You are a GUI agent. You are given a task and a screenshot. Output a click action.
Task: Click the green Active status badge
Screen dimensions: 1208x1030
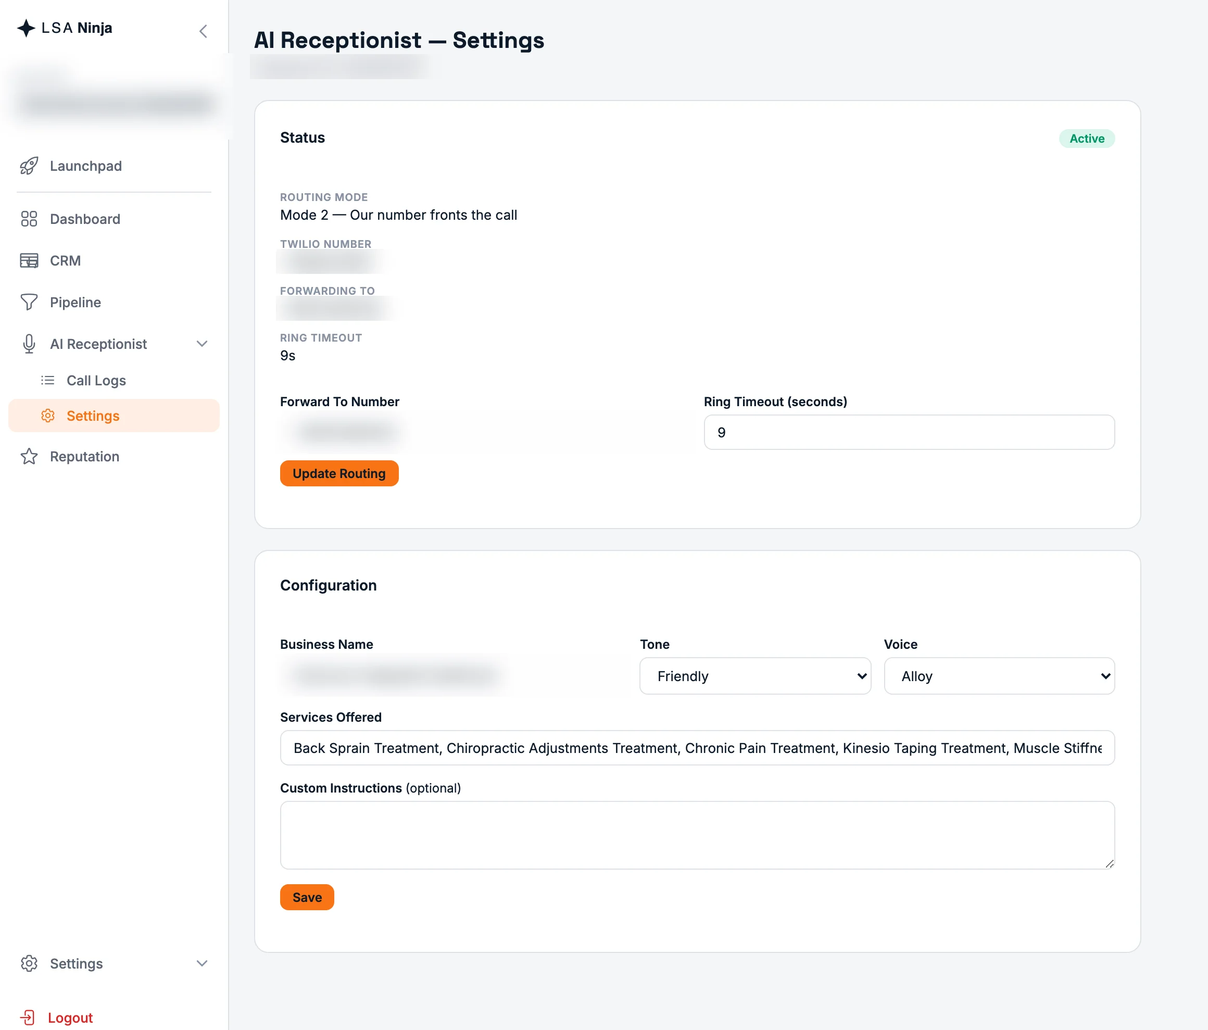tap(1087, 138)
